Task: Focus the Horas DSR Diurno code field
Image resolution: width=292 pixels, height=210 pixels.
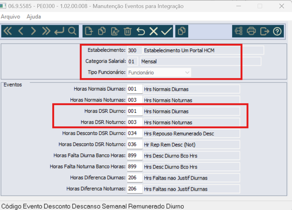Action: (x=135, y=111)
